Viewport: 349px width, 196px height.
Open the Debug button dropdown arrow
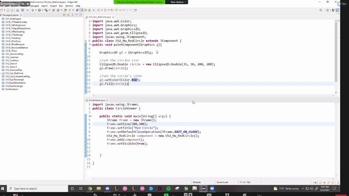35,10
